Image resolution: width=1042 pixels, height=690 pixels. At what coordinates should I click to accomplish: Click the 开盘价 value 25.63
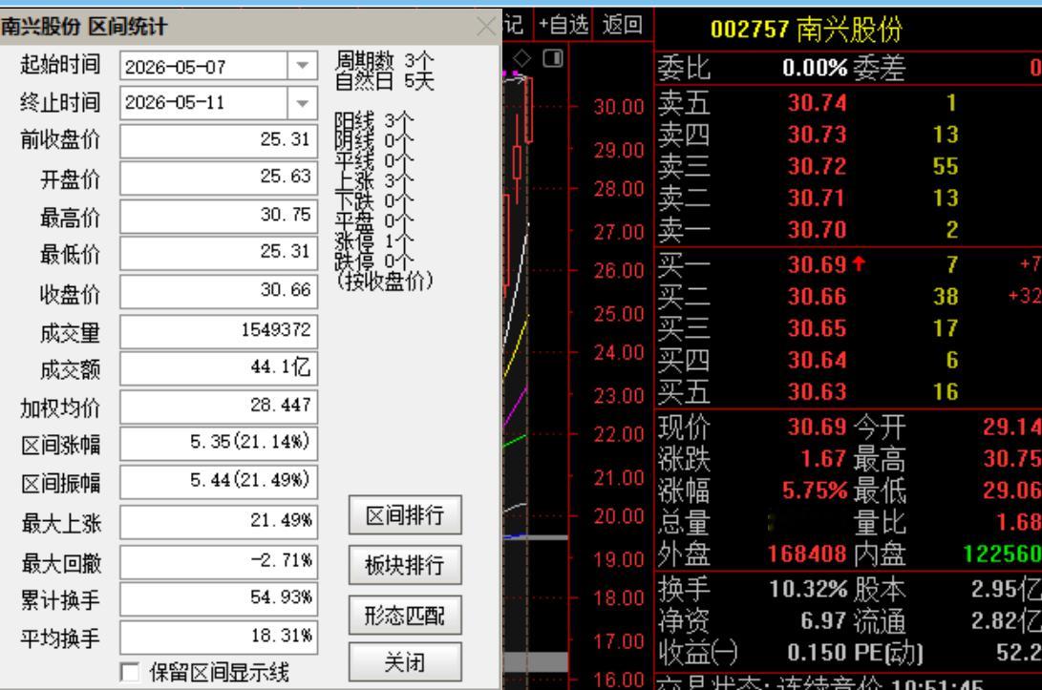click(x=219, y=177)
